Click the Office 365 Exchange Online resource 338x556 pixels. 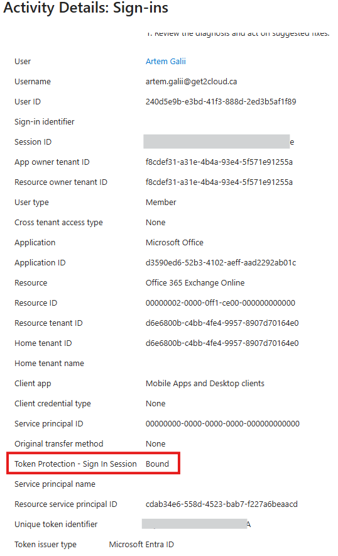pos(195,283)
